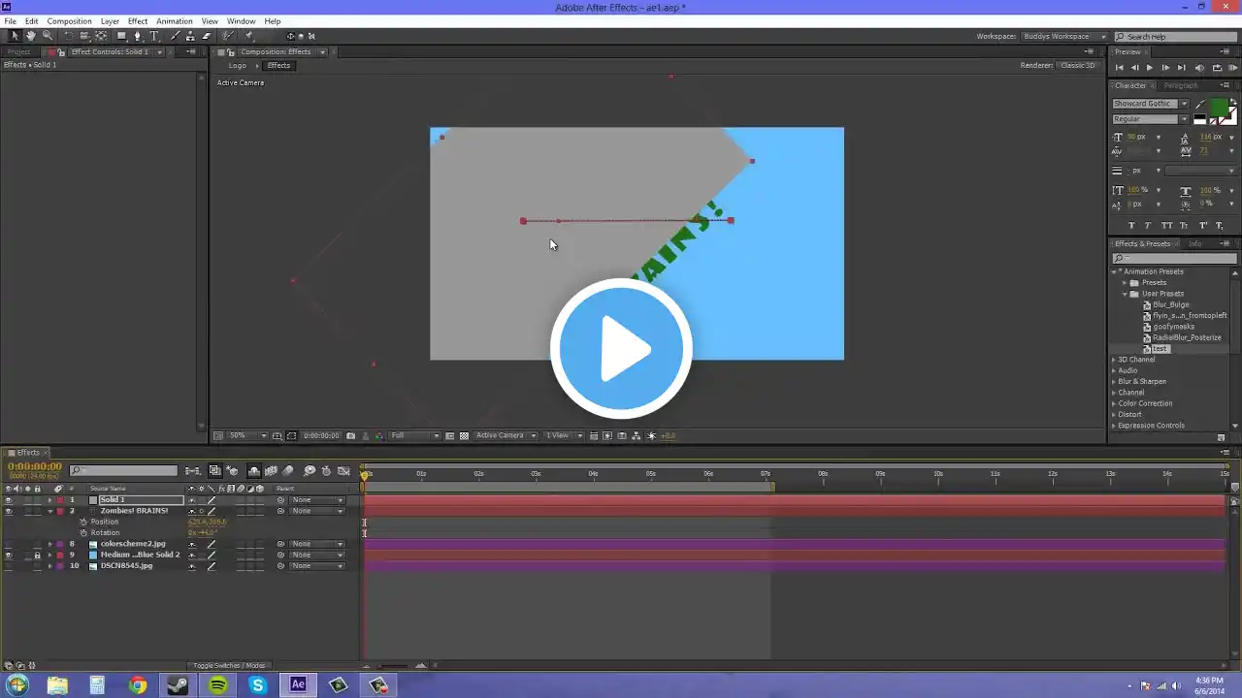This screenshot has height=698, width=1242.
Task: Click the large video play overlay
Action: point(621,348)
